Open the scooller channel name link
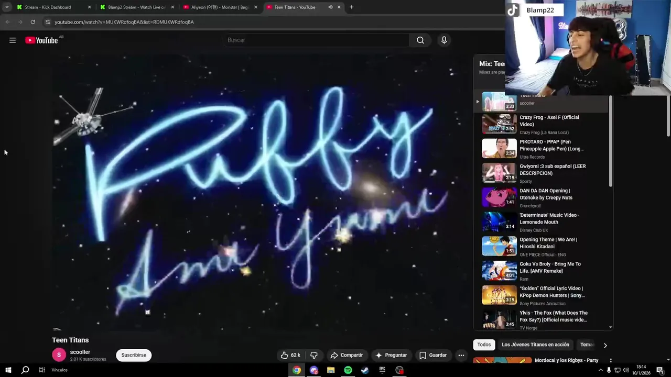The width and height of the screenshot is (671, 377). pyautogui.click(x=80, y=352)
